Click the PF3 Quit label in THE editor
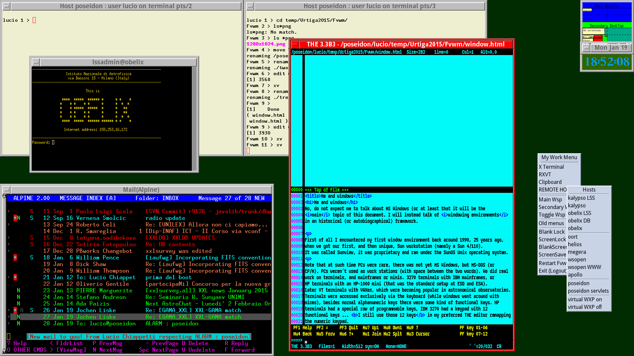The width and height of the screenshot is (634, 356). point(349,328)
